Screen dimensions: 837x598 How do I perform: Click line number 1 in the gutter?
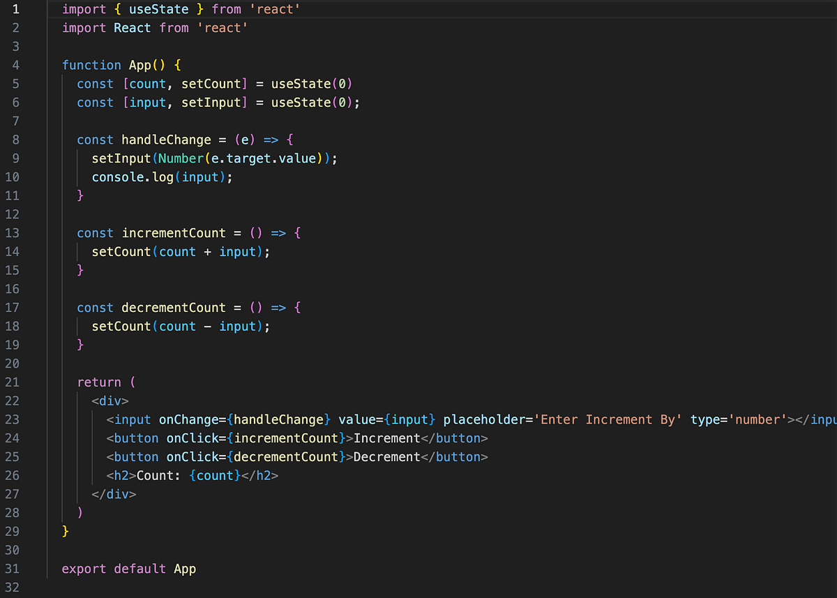(x=15, y=9)
